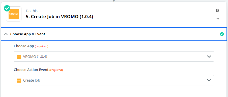The image size is (228, 97).
Task: Click required tag next to Choose App
Action: pyautogui.click(x=42, y=46)
